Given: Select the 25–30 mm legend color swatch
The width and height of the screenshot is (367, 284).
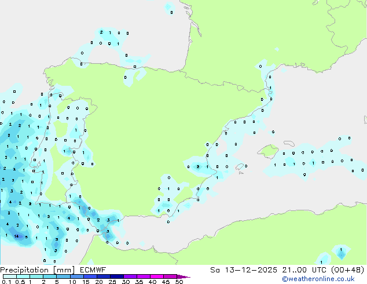Looking at the screenshot, I should [116, 276].
